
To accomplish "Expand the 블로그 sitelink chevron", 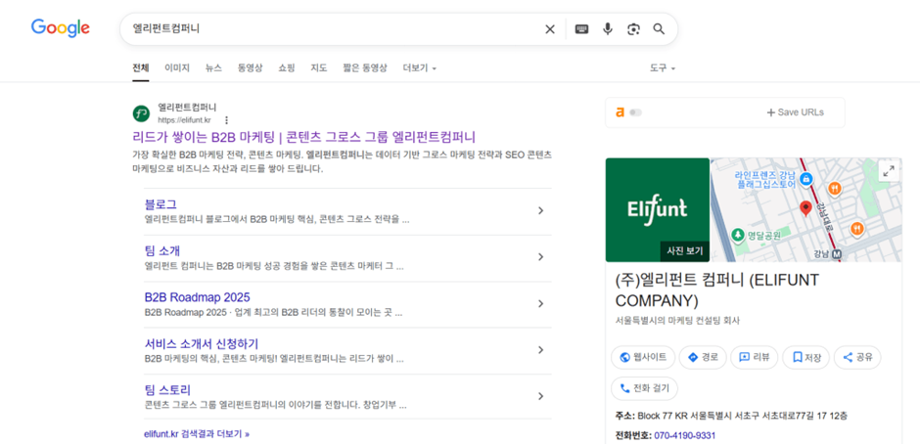I will [x=540, y=211].
